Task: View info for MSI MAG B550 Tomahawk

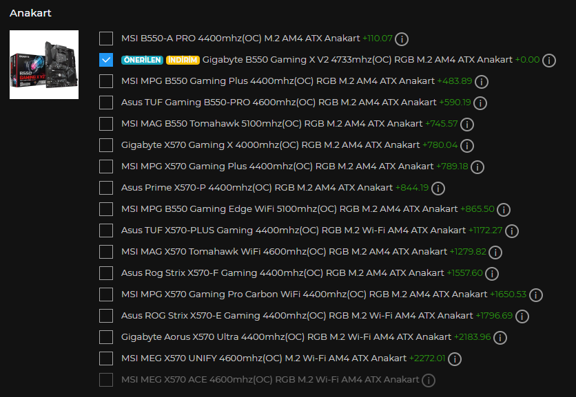Action: [x=467, y=124]
